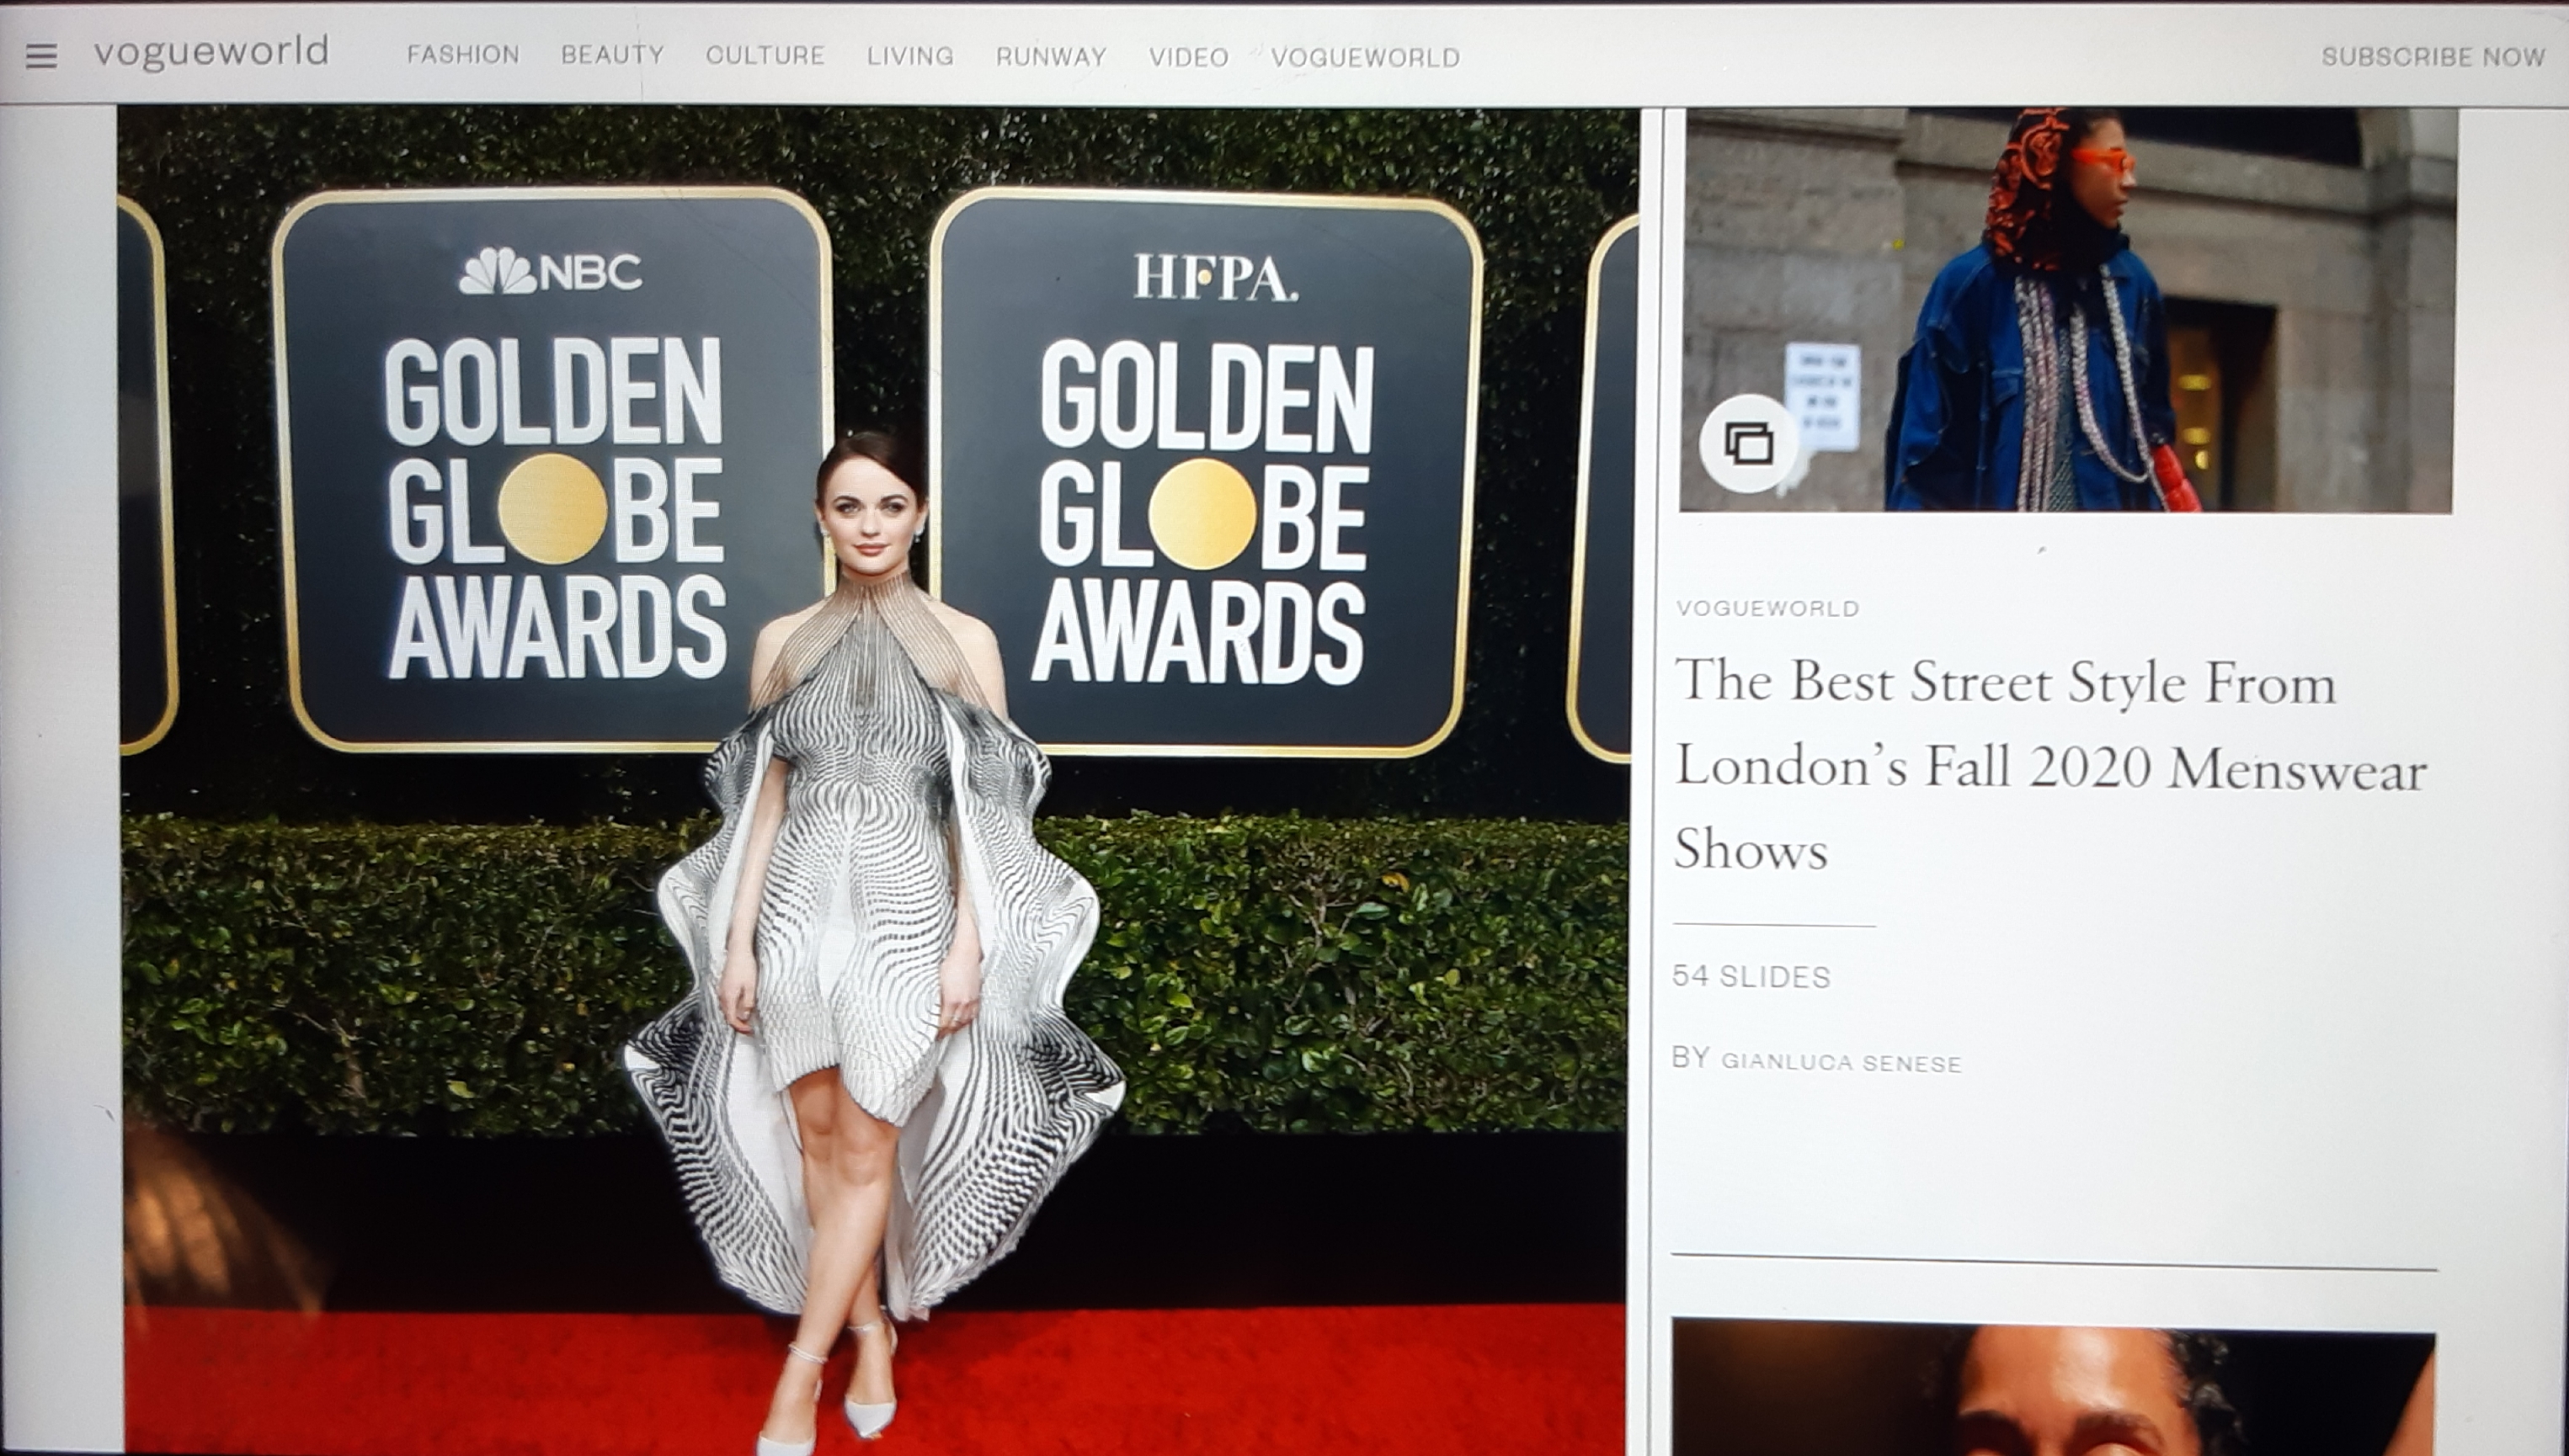This screenshot has height=1456, width=2569.
Task: Go to the Living section
Action: (x=910, y=56)
